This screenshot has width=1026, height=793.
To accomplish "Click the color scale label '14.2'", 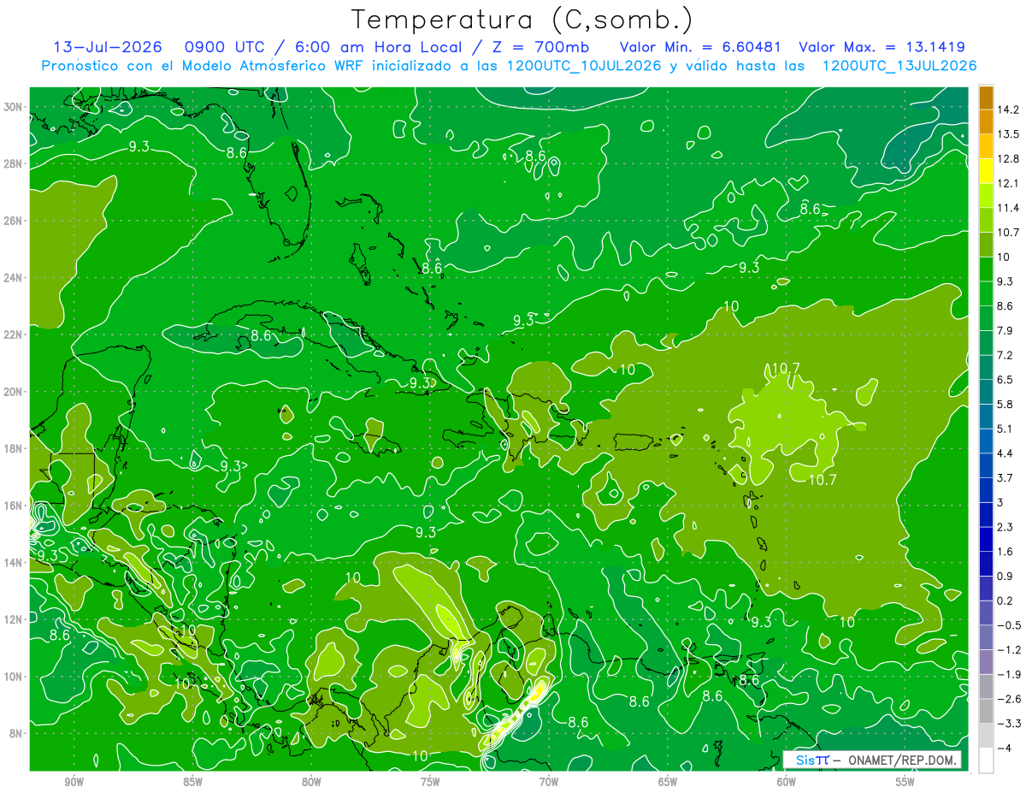I will click(x=1008, y=109).
